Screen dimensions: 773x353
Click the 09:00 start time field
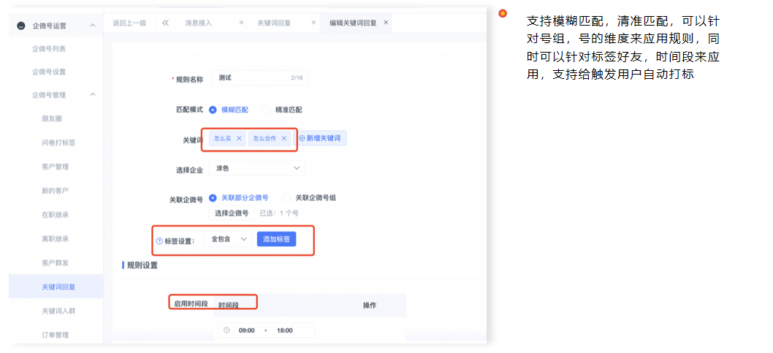(x=246, y=330)
